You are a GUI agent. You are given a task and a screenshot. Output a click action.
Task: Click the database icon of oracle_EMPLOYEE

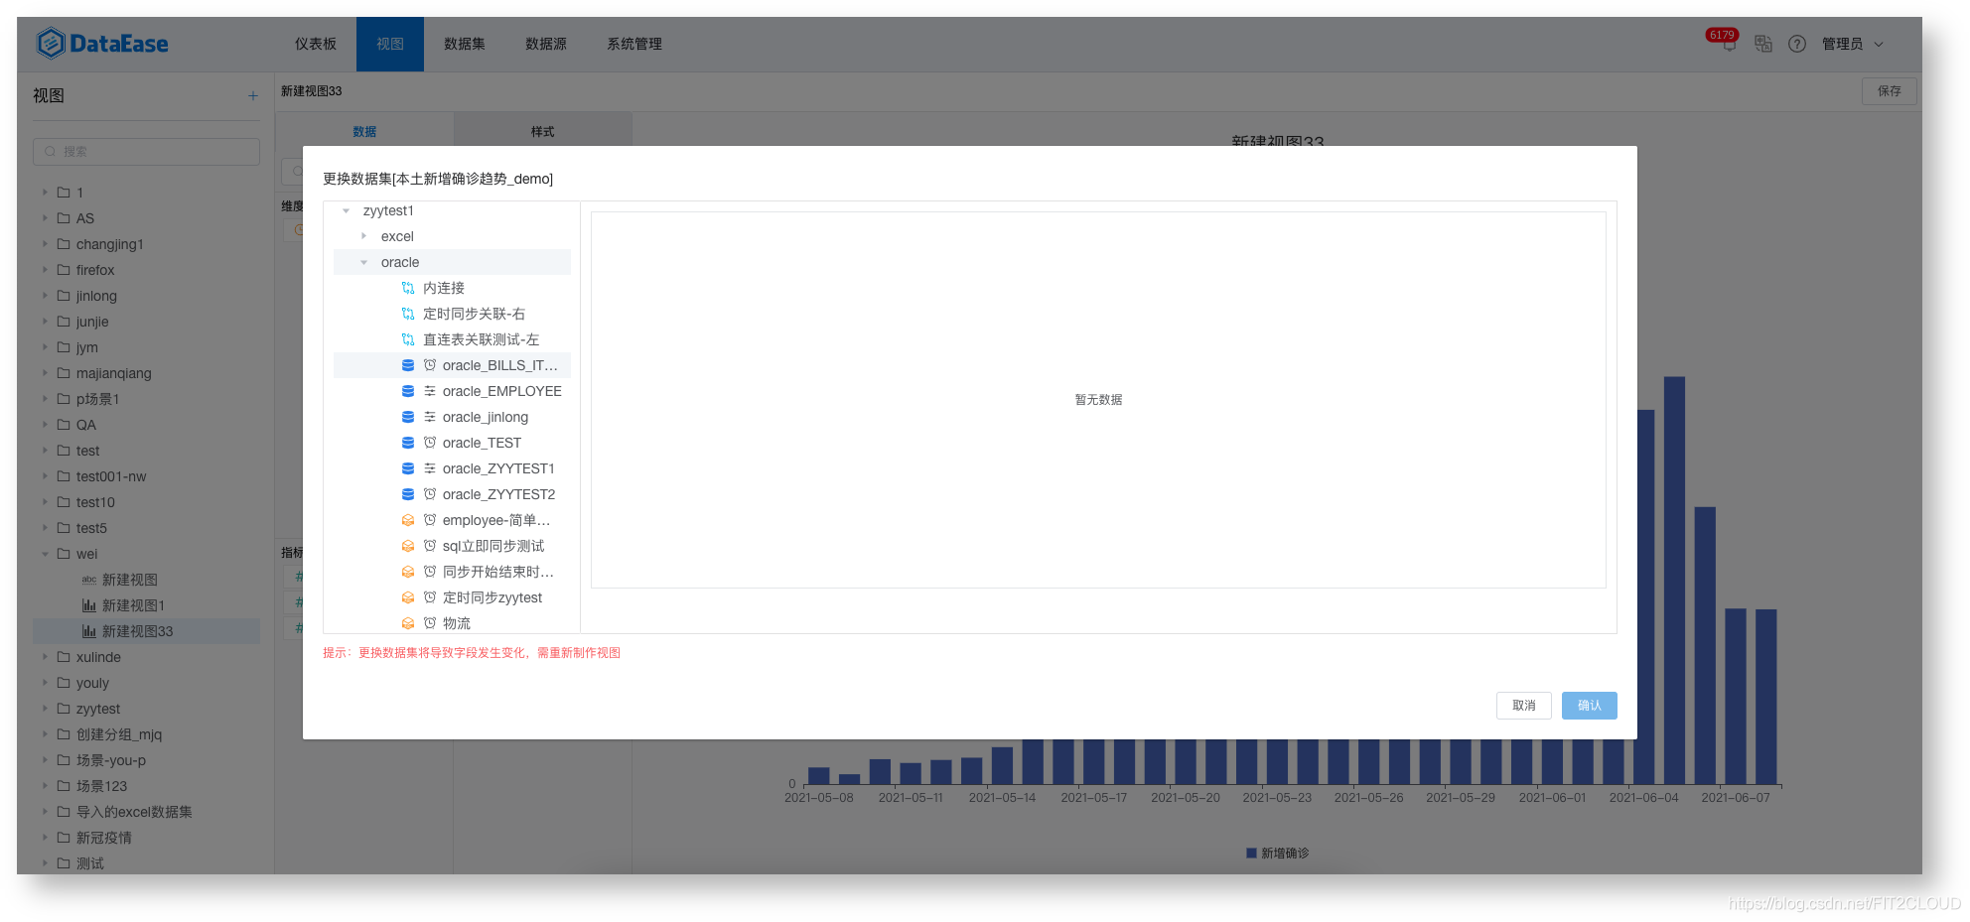[x=408, y=391]
